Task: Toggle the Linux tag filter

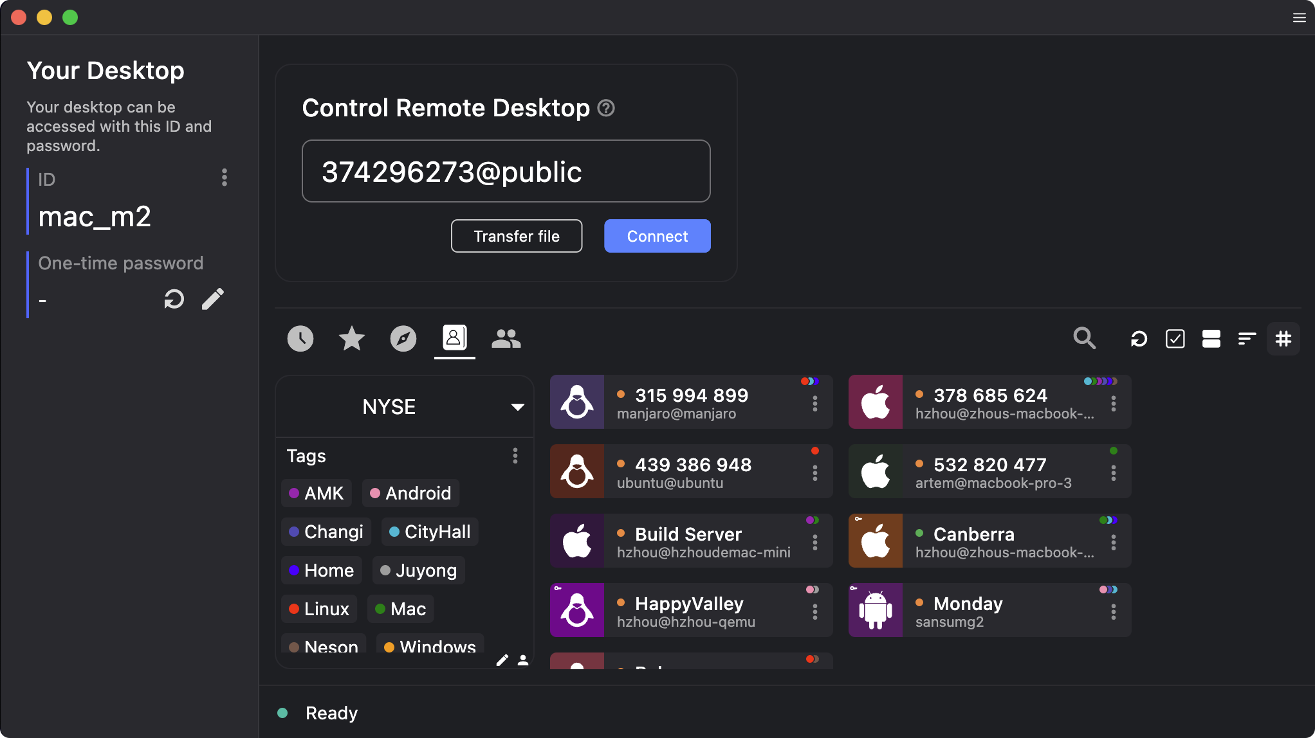Action: (319, 609)
